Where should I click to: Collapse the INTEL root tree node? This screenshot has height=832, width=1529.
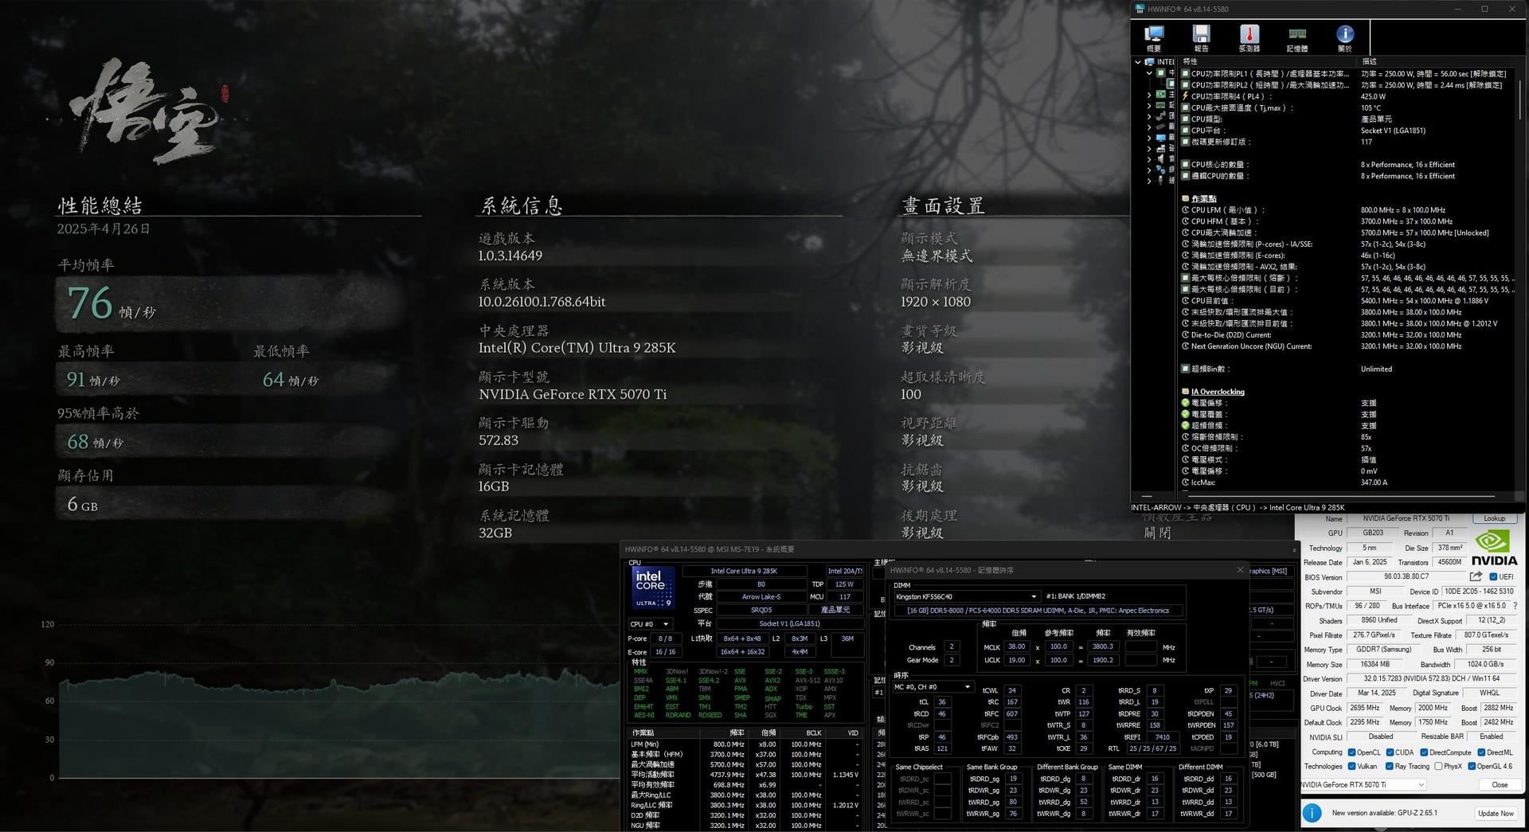click(x=1138, y=61)
